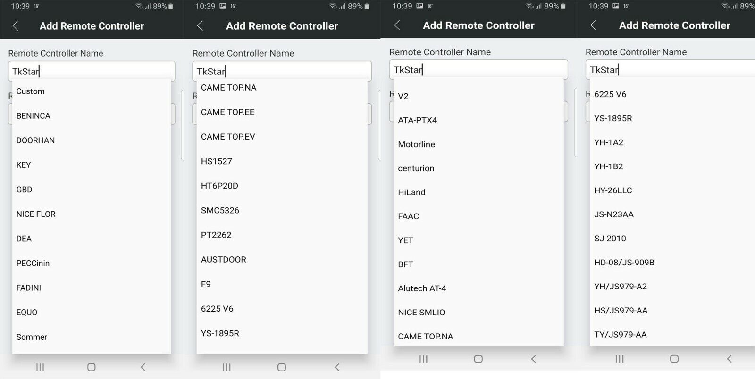Choose ATA-PTX4 remote type
This screenshot has height=379, width=755.
(x=478, y=120)
